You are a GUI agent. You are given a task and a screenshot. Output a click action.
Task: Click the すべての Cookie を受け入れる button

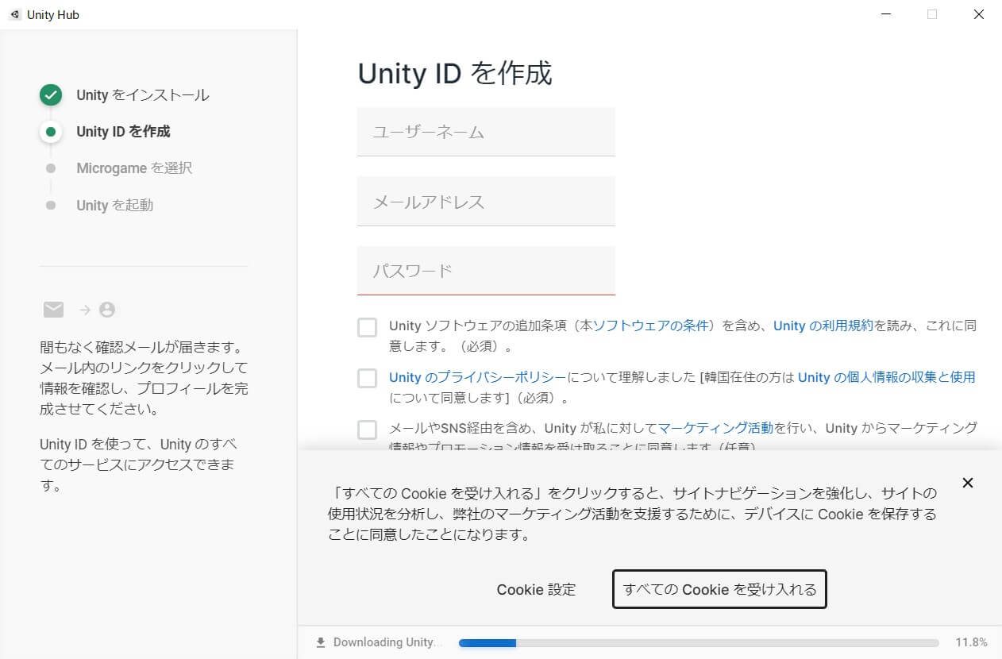point(719,589)
